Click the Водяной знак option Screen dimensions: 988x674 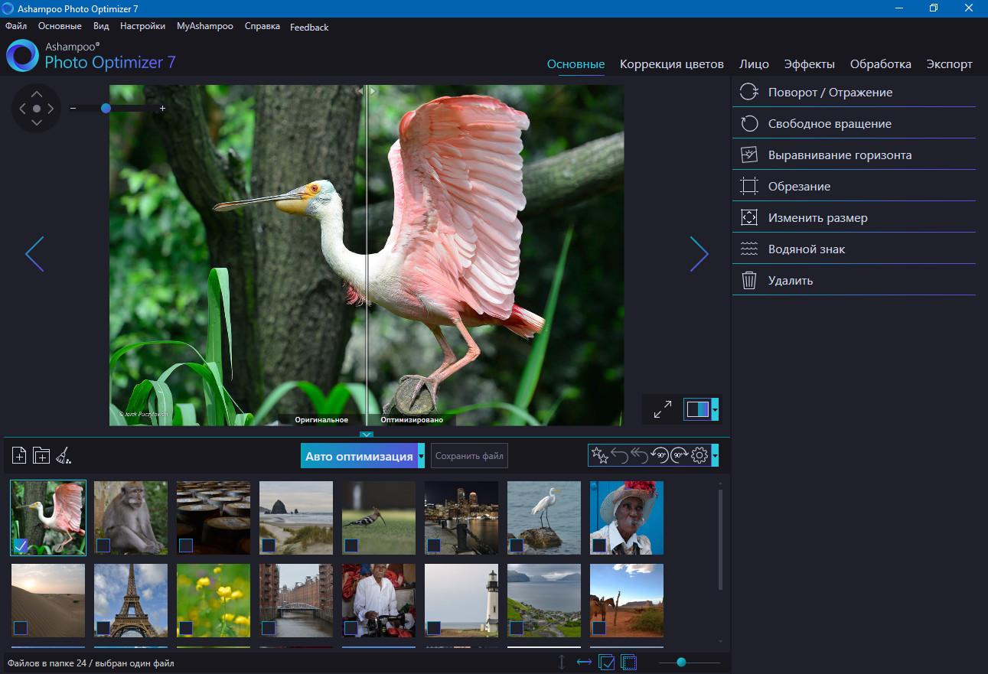[807, 249]
